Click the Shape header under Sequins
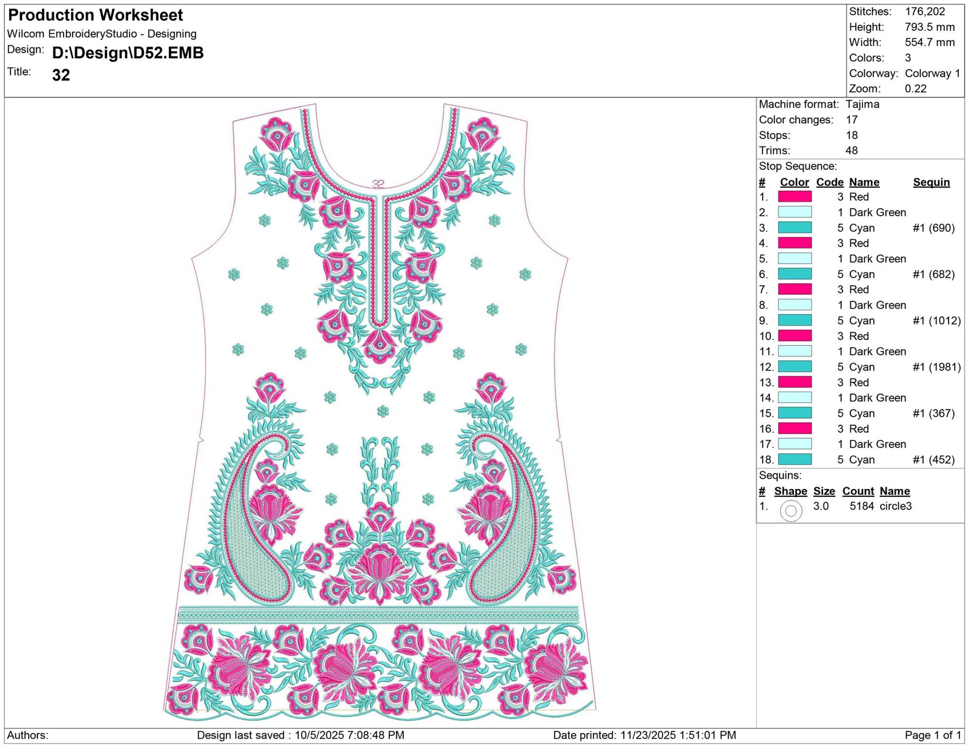Image resolution: width=969 pixels, height=745 pixels. coord(790,491)
